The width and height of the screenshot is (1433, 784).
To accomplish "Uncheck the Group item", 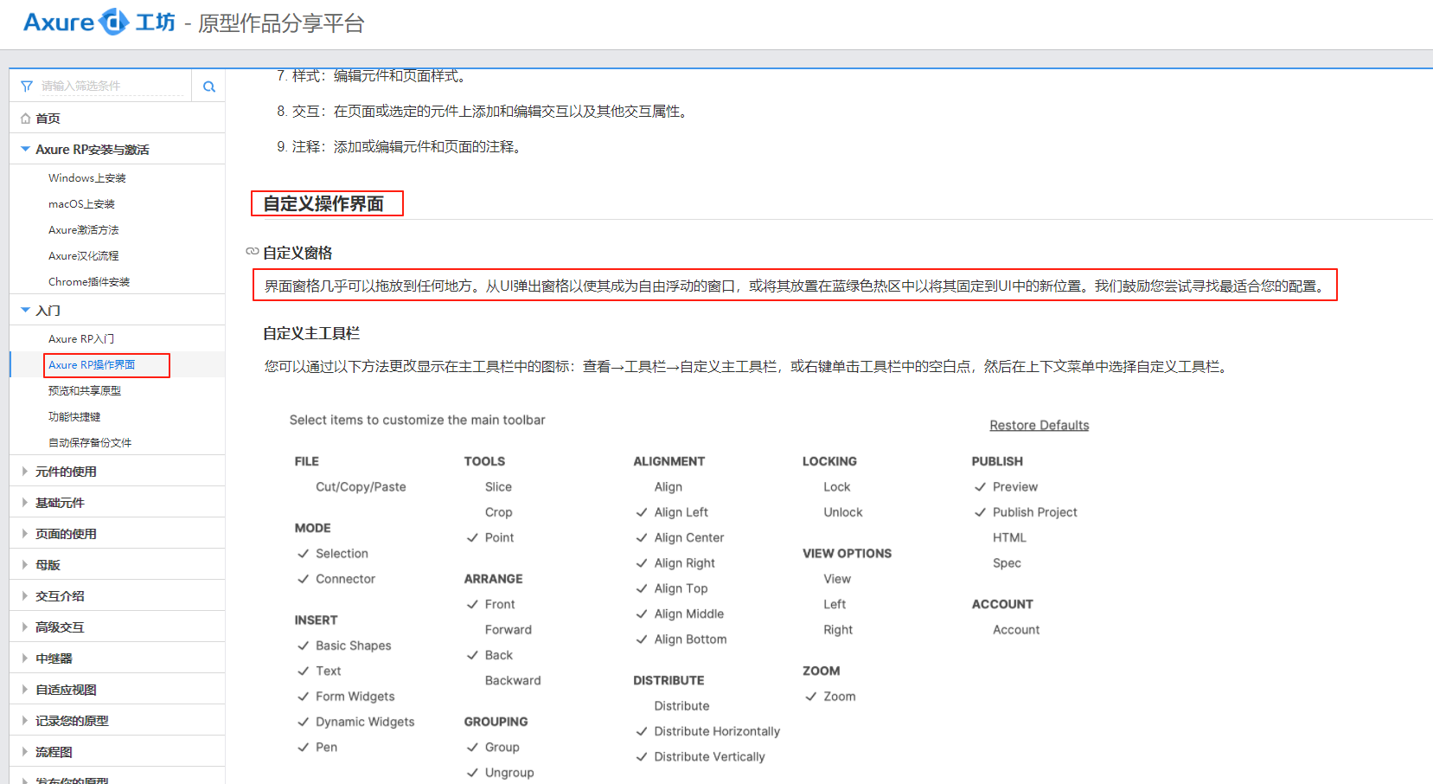I will point(493,747).
